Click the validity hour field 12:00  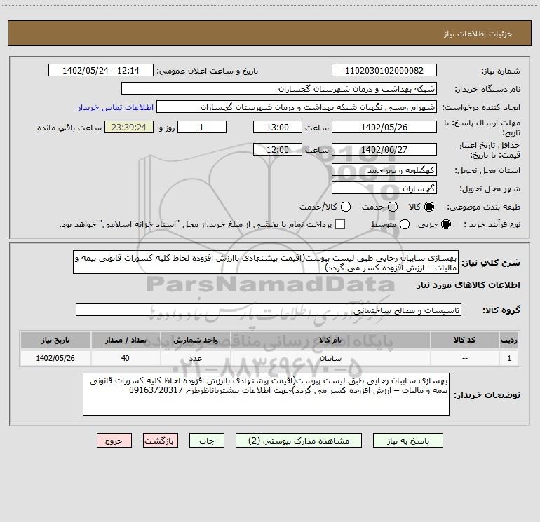pyautogui.click(x=278, y=149)
